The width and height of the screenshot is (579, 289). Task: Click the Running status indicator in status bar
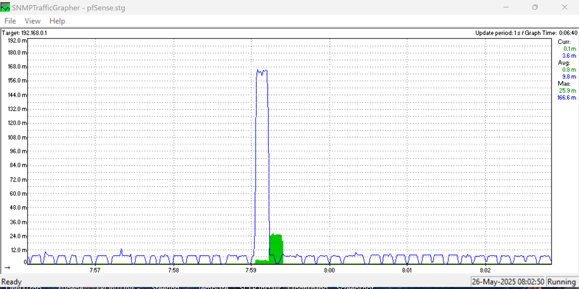click(562, 282)
